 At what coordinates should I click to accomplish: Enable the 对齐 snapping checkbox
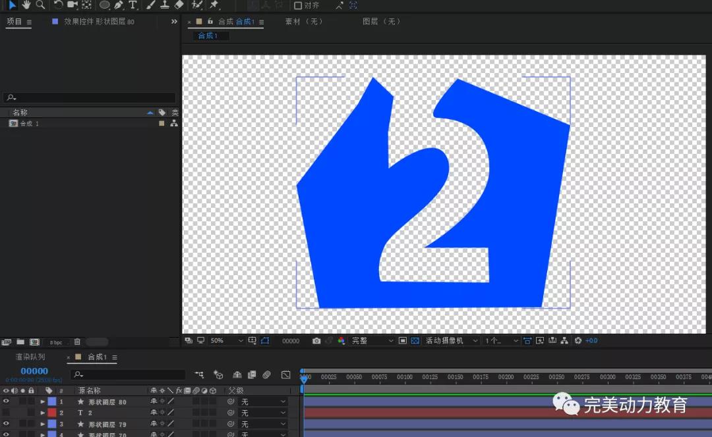pyautogui.click(x=298, y=5)
